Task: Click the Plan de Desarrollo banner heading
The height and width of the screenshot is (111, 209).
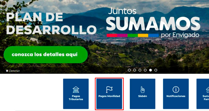Action: point(51,24)
